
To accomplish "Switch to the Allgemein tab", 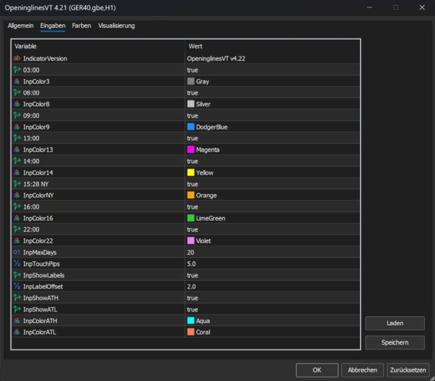I will click(x=20, y=25).
